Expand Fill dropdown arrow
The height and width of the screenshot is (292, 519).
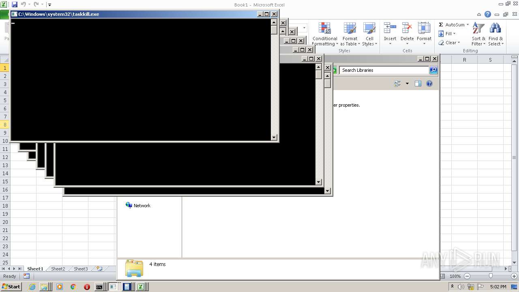454,34
